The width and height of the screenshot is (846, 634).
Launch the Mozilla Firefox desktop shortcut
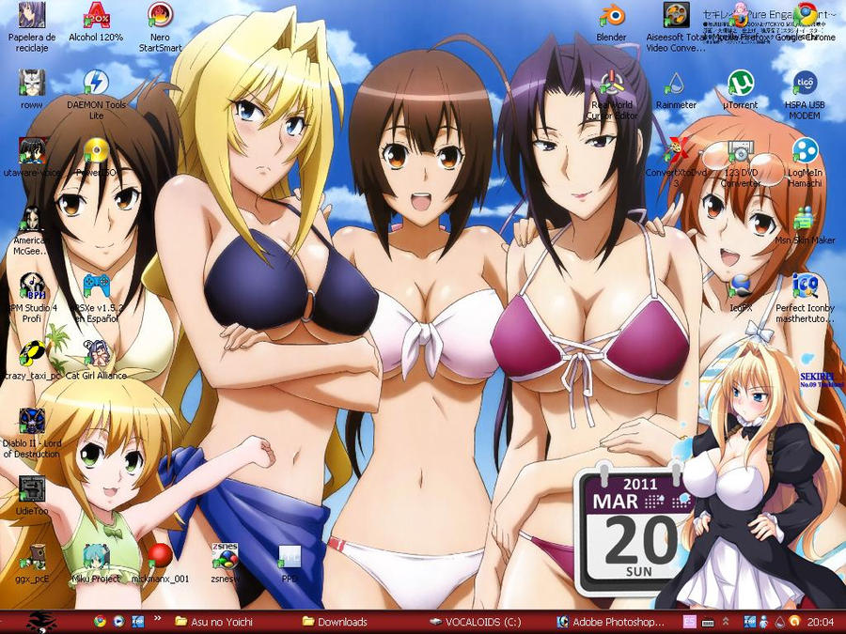point(741,23)
